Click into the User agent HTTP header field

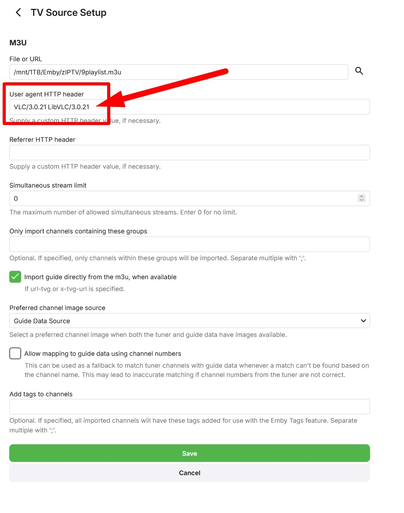tap(190, 107)
